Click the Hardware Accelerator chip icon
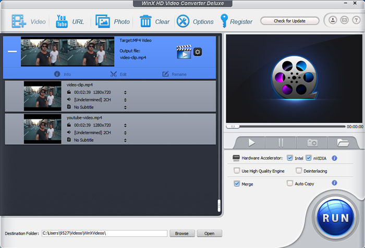This screenshot has height=248, width=365. pos(236,158)
